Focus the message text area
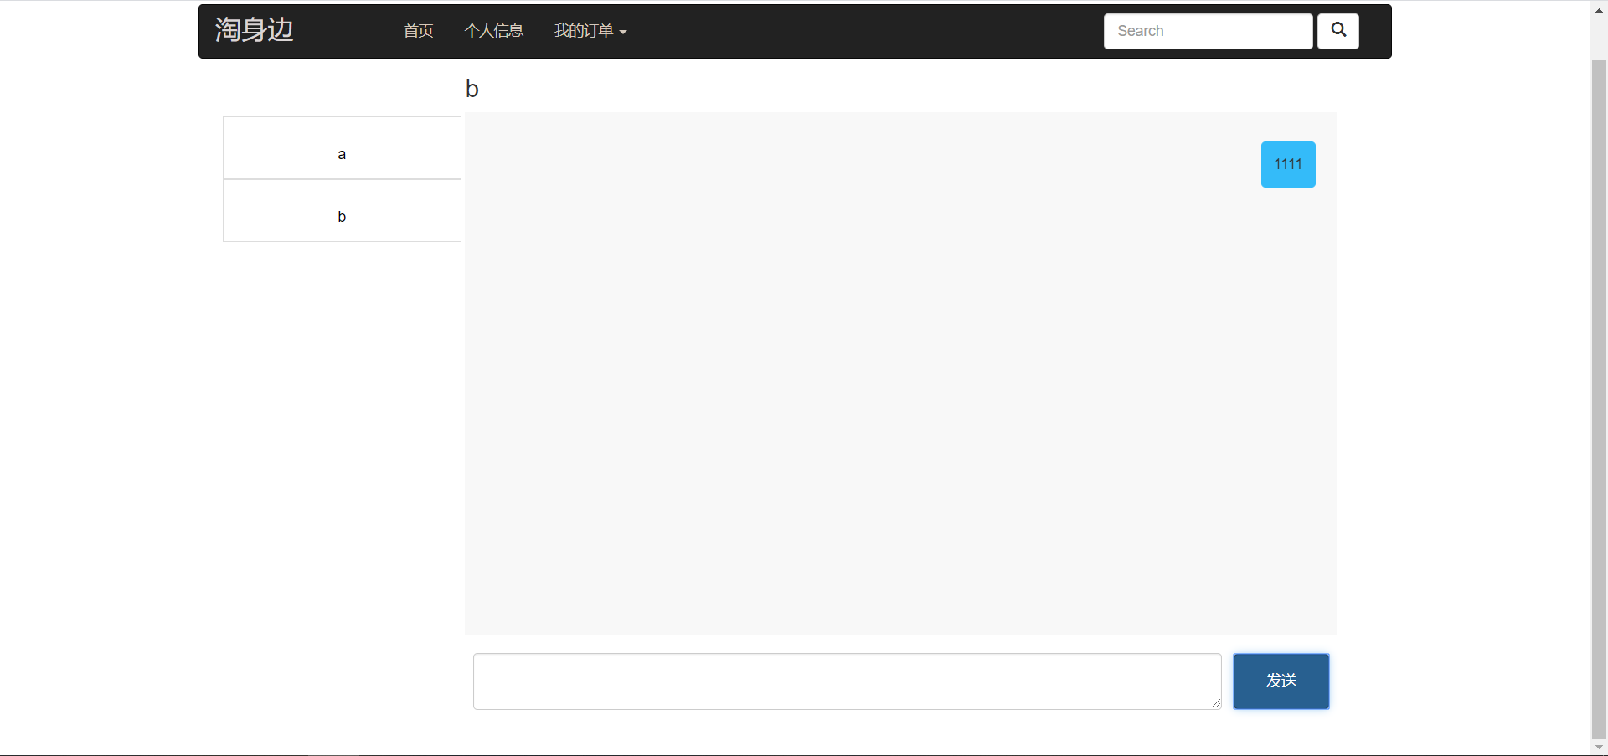The image size is (1608, 756). point(847,681)
